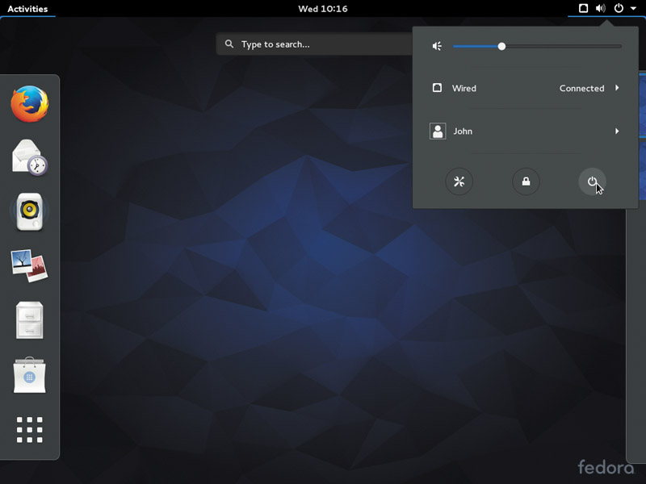Click the Activities button
Viewport: 646px width, 484px height.
[27, 9]
